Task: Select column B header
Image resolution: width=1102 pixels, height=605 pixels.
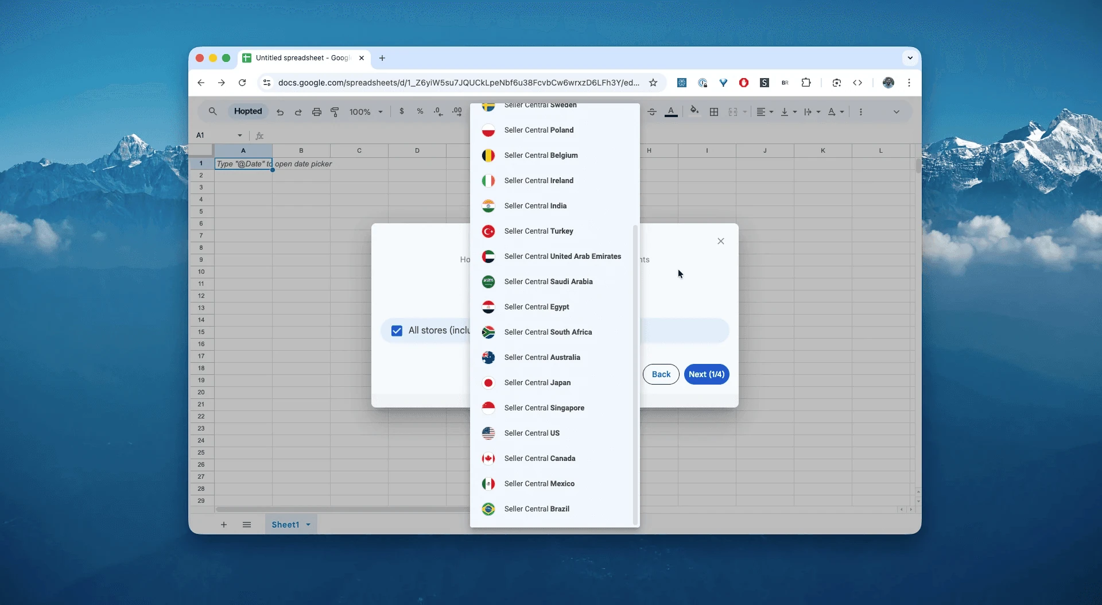Action: [301, 150]
